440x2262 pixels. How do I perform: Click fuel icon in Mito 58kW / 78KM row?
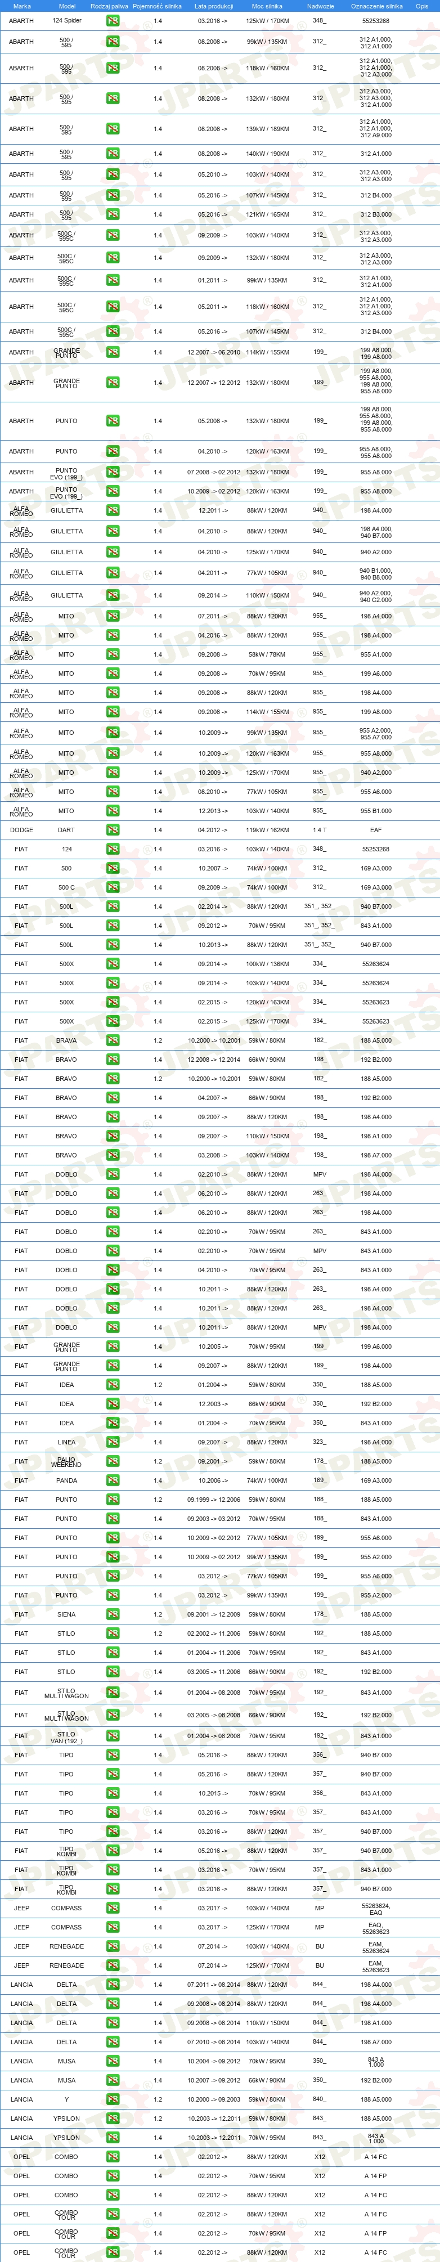tap(113, 654)
